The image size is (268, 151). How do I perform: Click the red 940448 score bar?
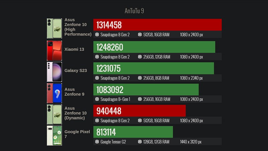coord(139,111)
